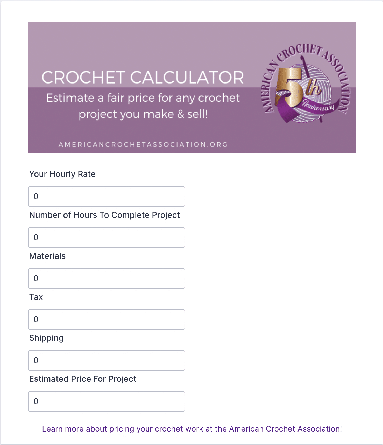Click the Number of Hours To Complete Project label
Screen dimensions: 383x445
(x=104, y=215)
